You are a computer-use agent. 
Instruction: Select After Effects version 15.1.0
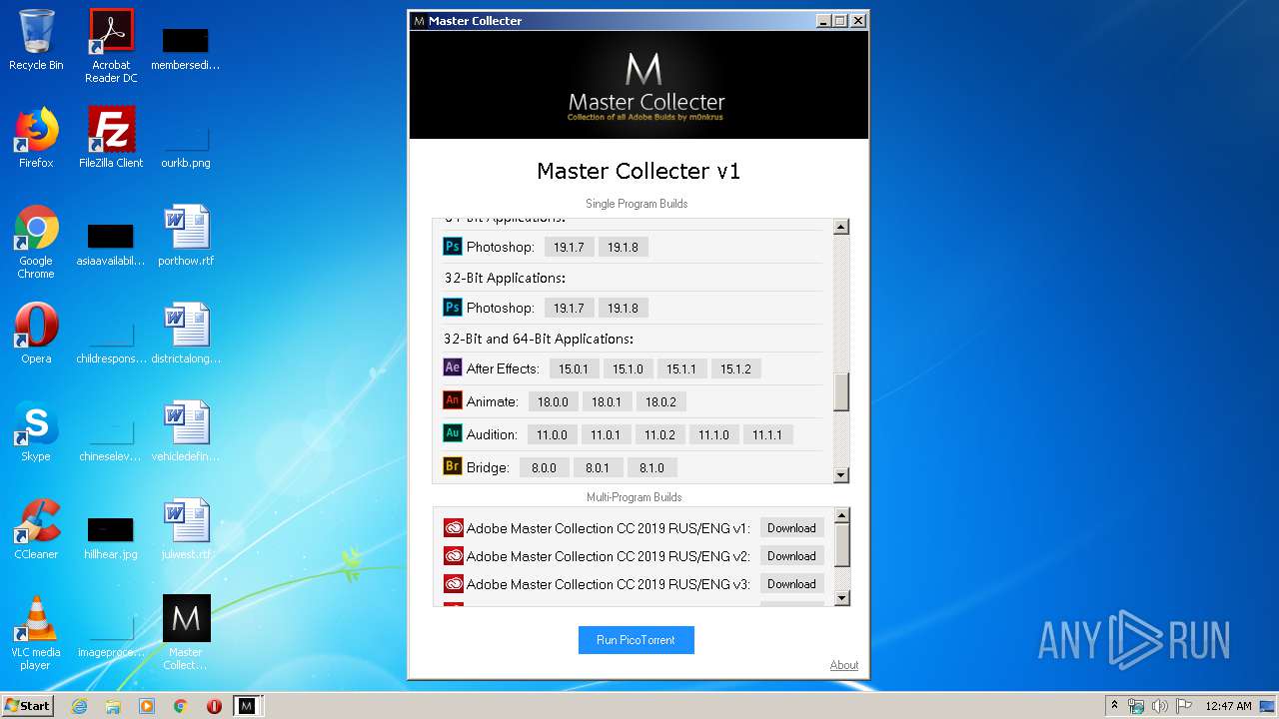pos(628,368)
